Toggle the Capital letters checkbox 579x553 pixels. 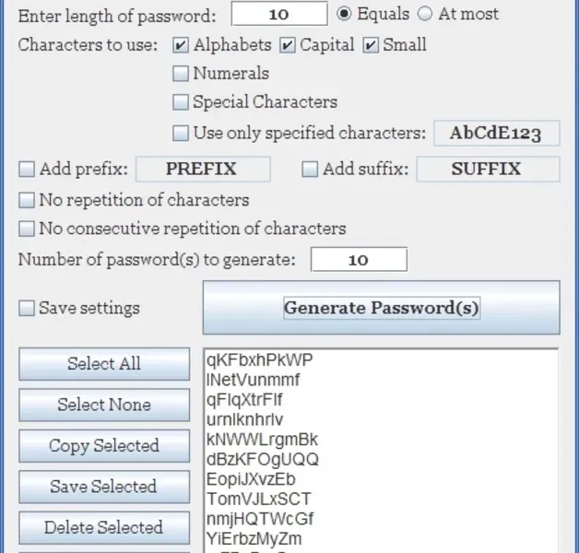[287, 45]
